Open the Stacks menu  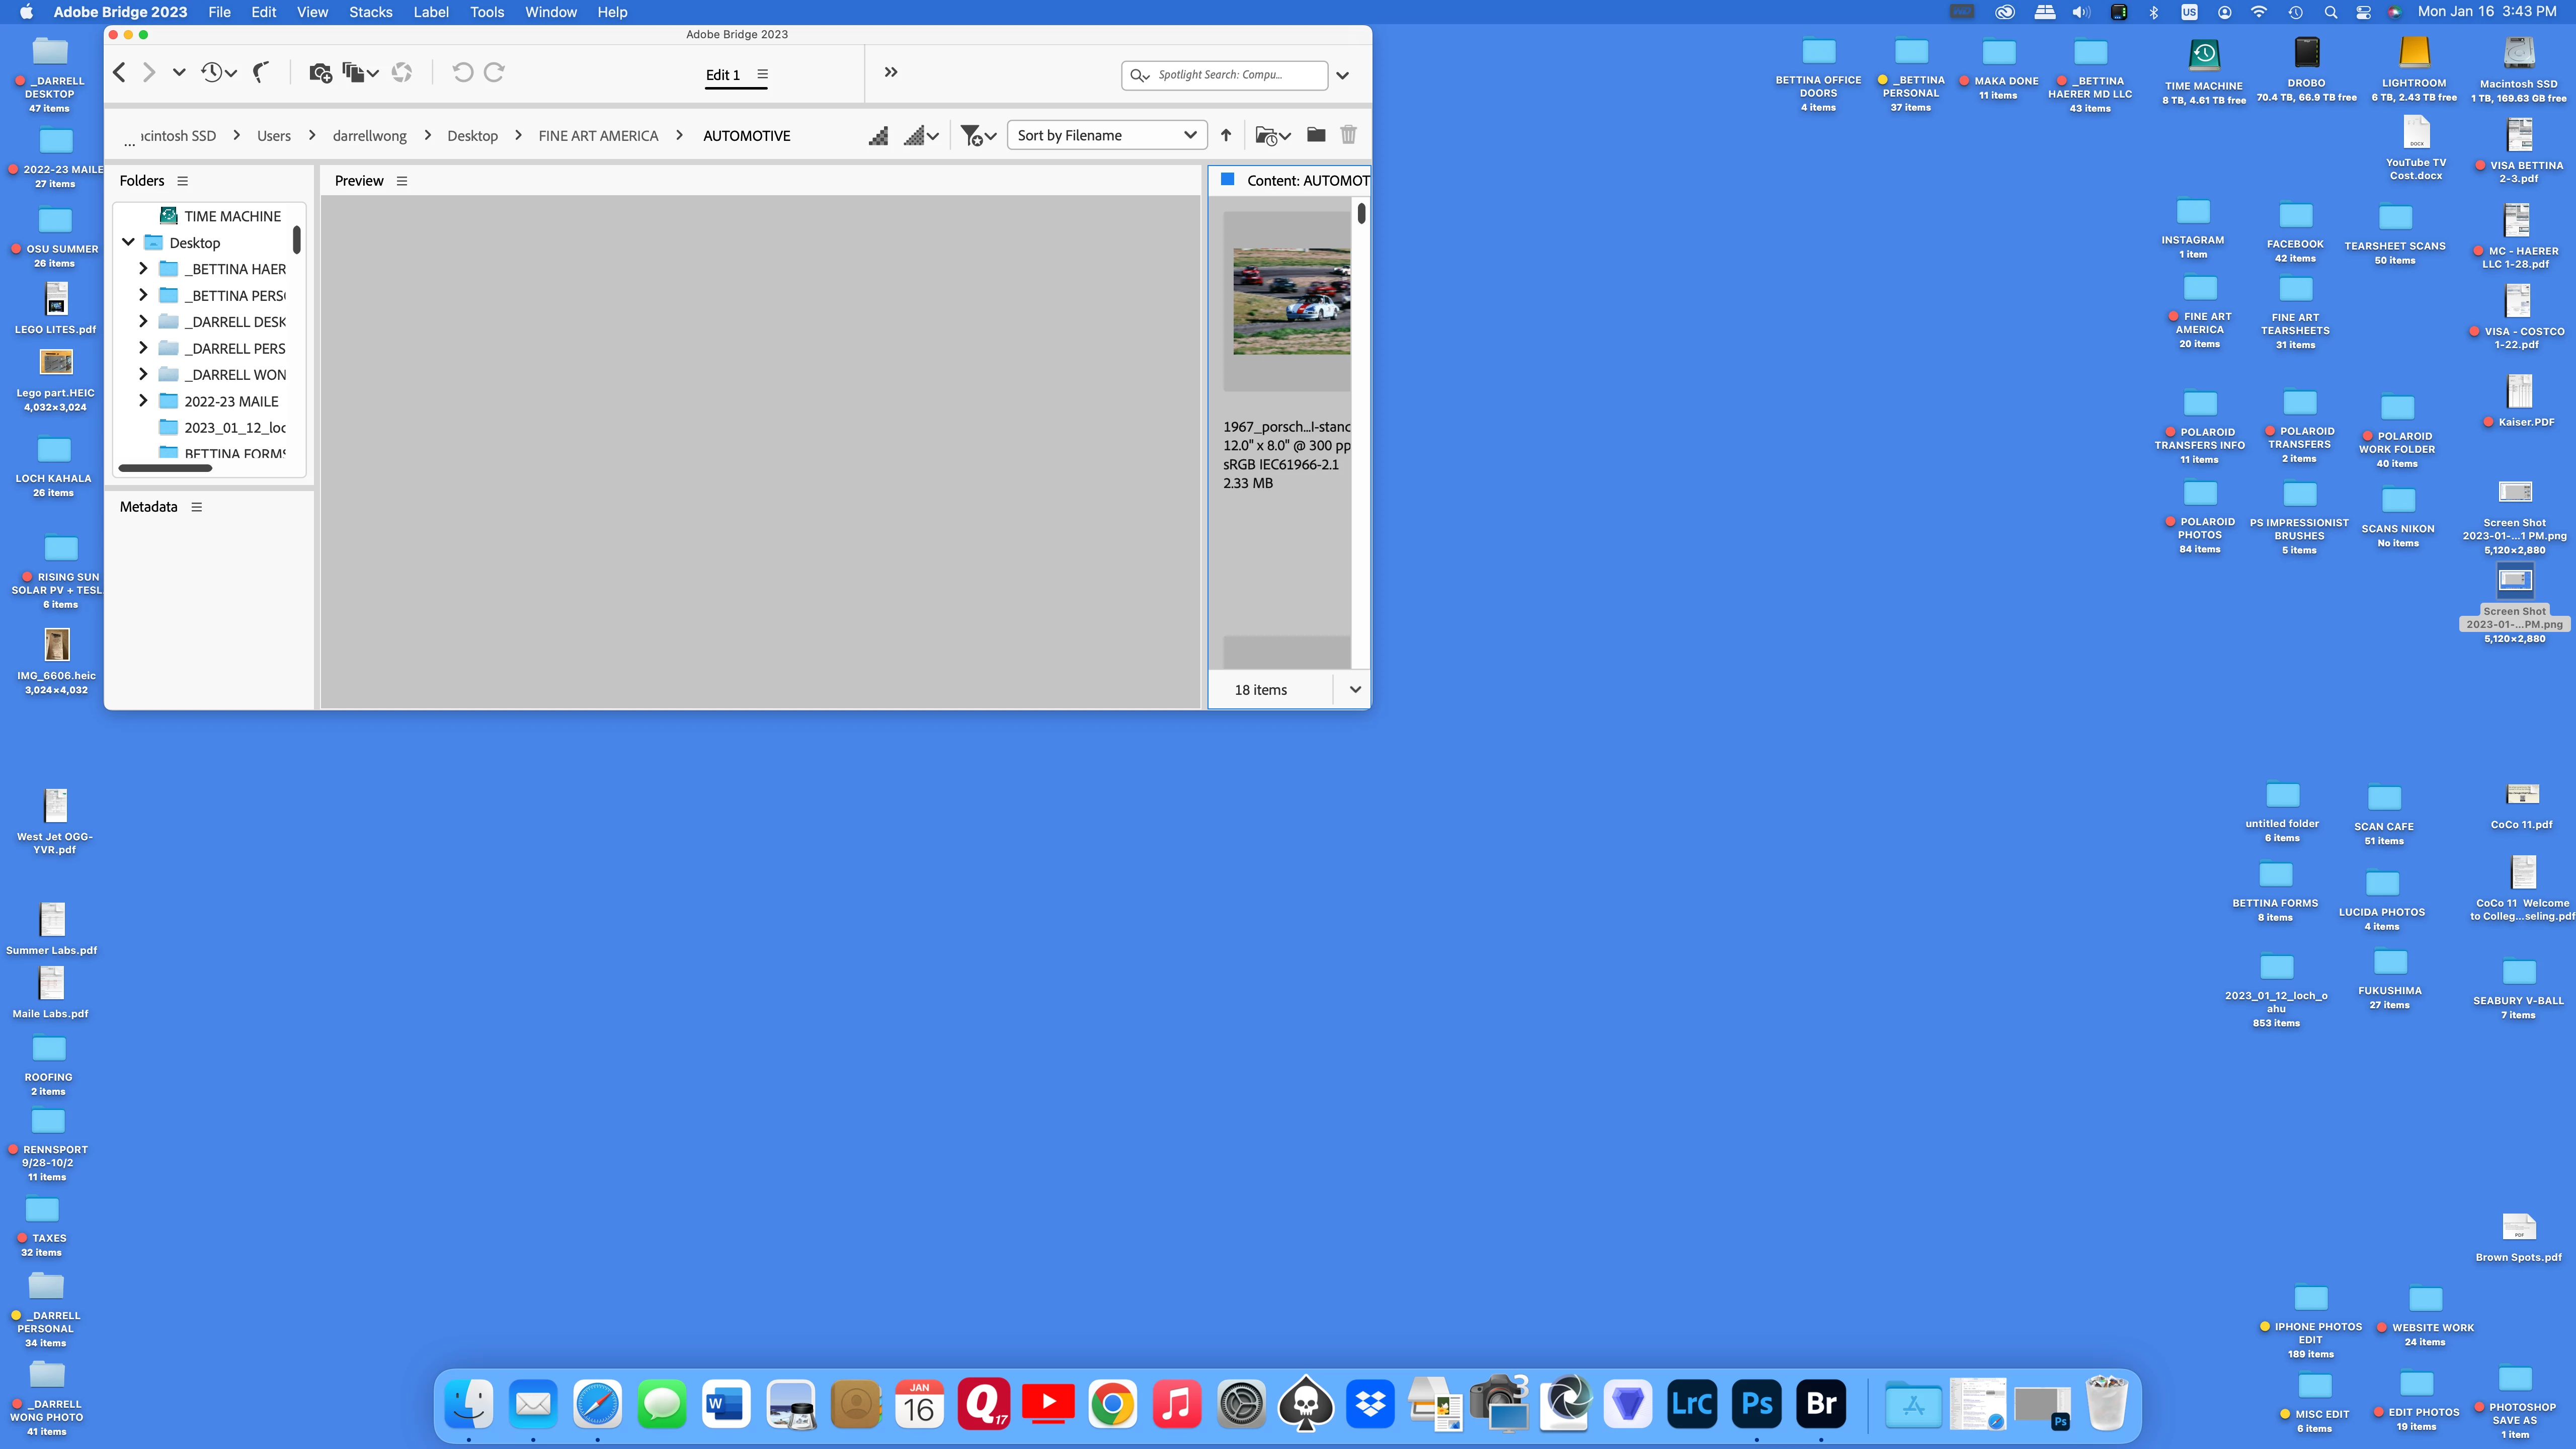370,12
